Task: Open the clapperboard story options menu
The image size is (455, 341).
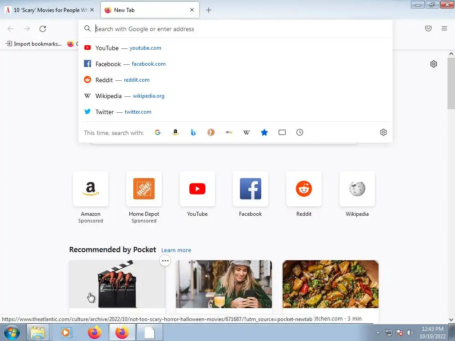Action: (165, 261)
